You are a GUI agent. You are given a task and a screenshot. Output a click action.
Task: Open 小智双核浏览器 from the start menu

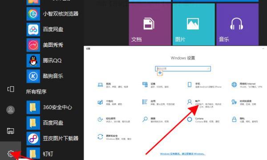pyautogui.click(x=53, y=14)
